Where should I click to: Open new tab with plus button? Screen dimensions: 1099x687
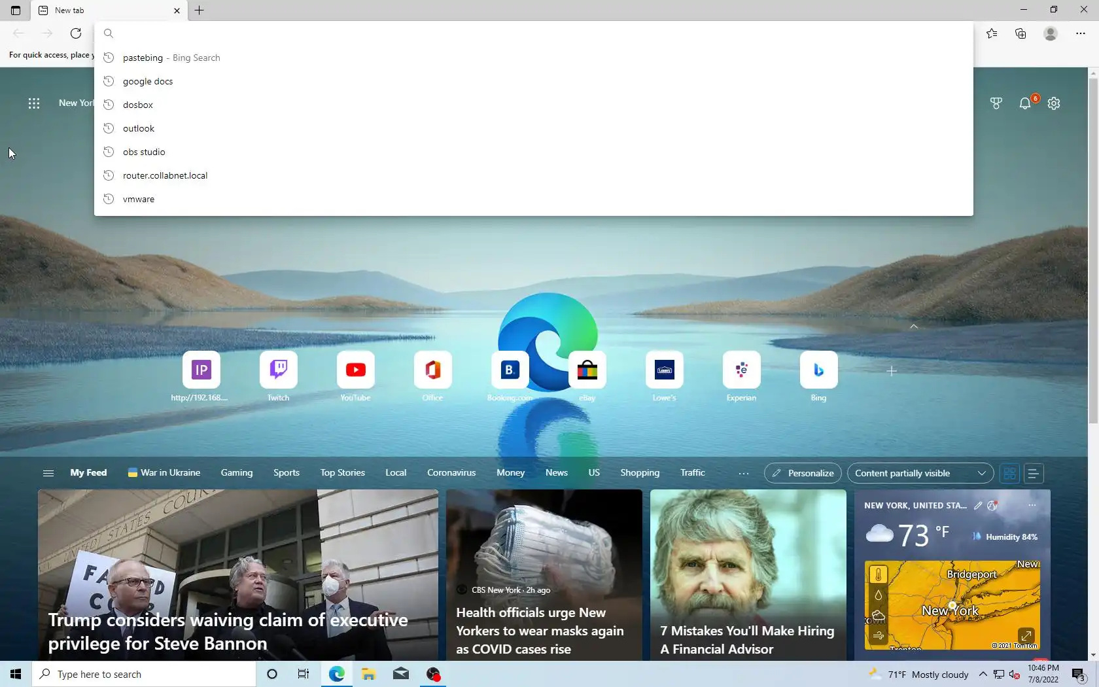[200, 10]
